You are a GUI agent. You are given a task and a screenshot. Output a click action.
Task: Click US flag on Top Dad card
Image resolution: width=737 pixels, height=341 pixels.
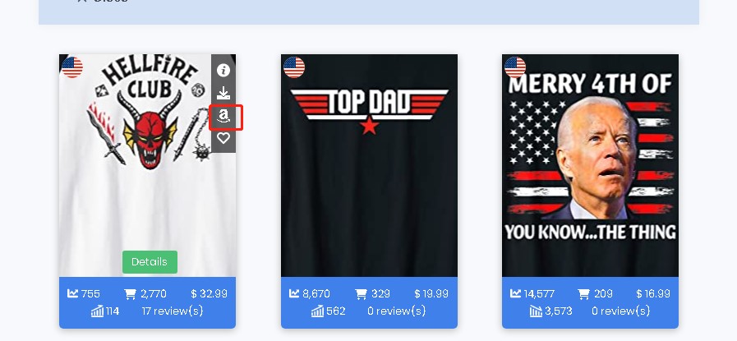point(294,67)
